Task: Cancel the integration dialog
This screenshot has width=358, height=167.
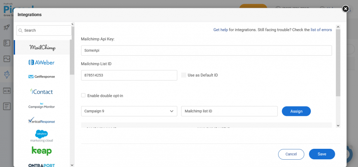Action: click(x=291, y=154)
